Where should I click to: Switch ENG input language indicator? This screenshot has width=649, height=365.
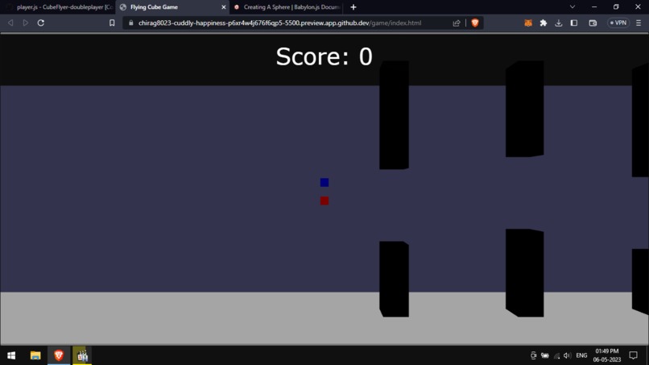coord(581,355)
